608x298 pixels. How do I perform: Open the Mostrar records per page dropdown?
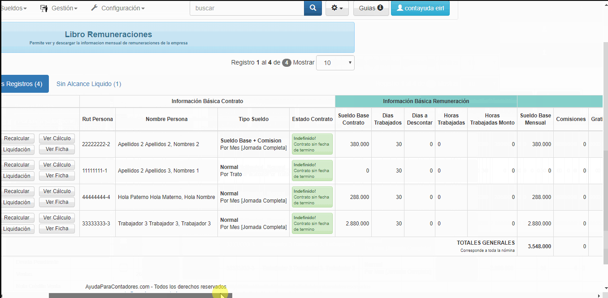point(335,63)
